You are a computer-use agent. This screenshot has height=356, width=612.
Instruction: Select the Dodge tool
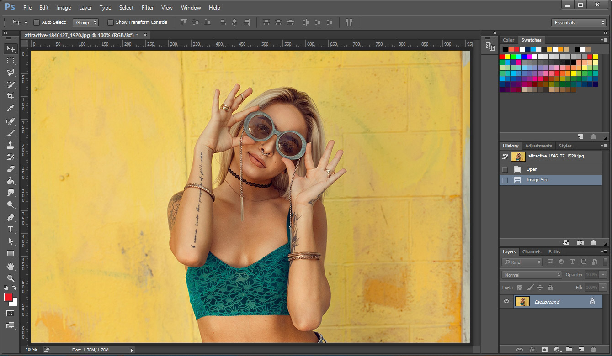(11, 204)
